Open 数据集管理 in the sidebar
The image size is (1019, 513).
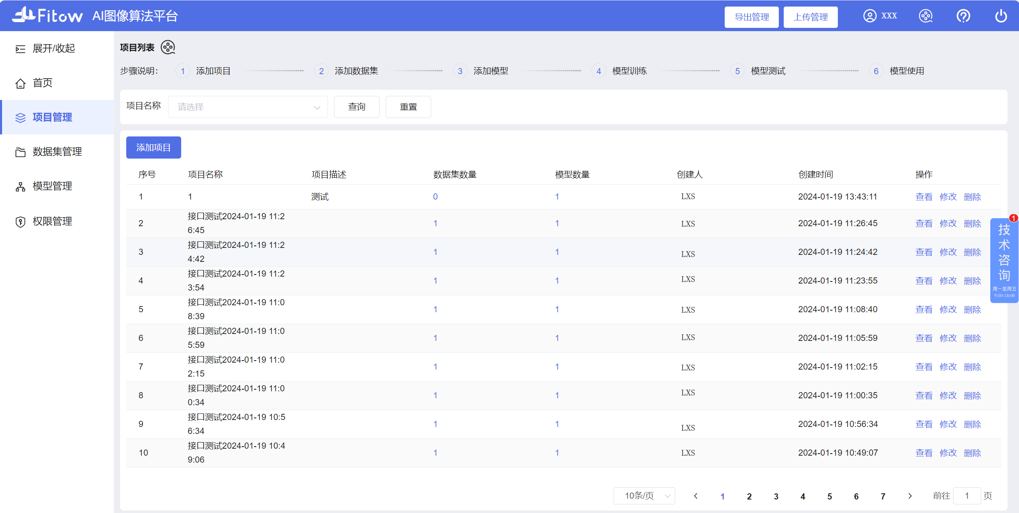[57, 152]
